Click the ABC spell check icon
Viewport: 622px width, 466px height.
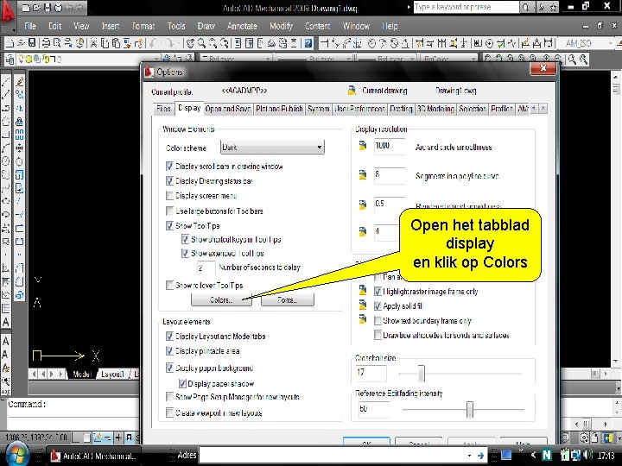pos(6,393)
